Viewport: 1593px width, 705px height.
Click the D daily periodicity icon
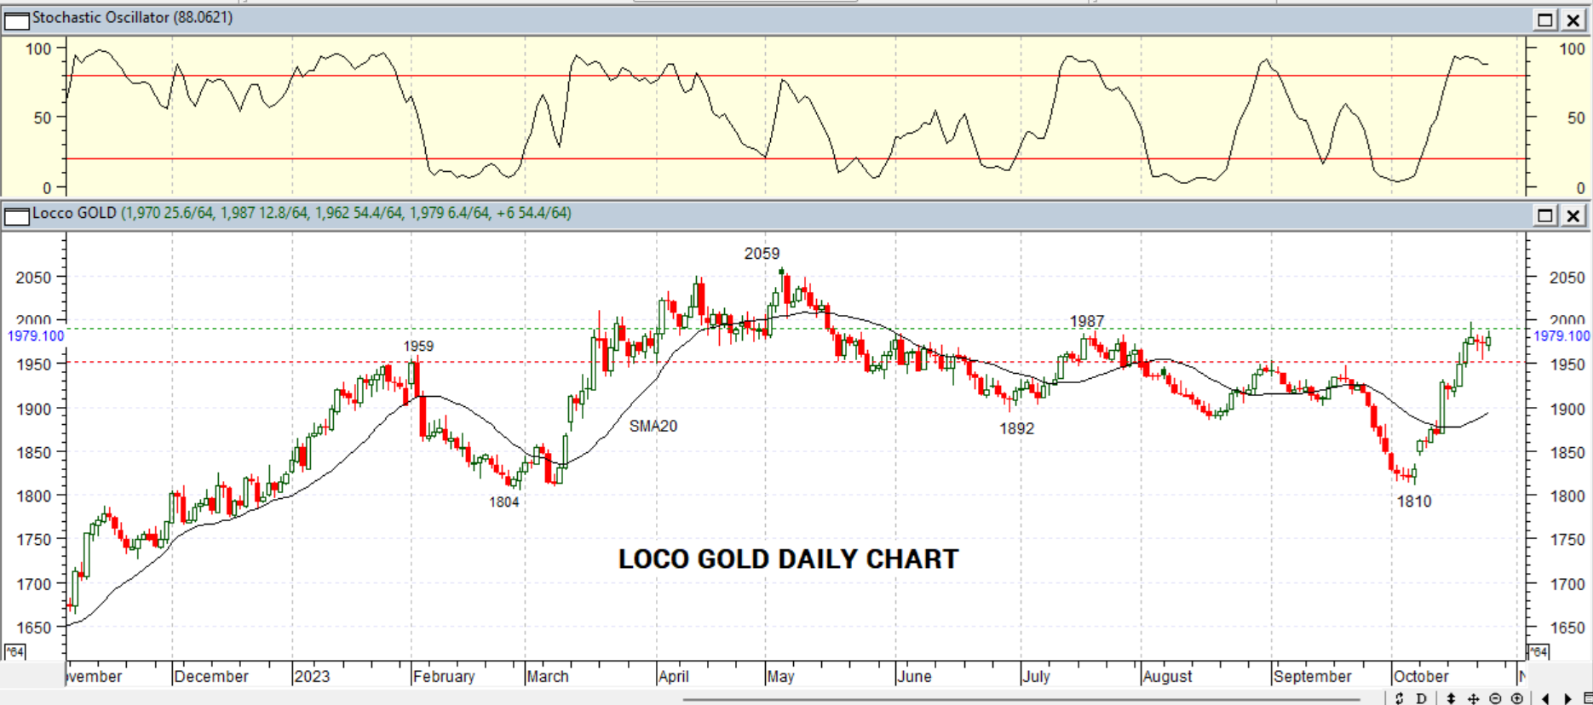pyautogui.click(x=1421, y=698)
